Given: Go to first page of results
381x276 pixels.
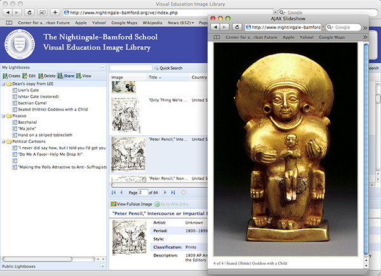Looking at the screenshot, I should 114,192.
